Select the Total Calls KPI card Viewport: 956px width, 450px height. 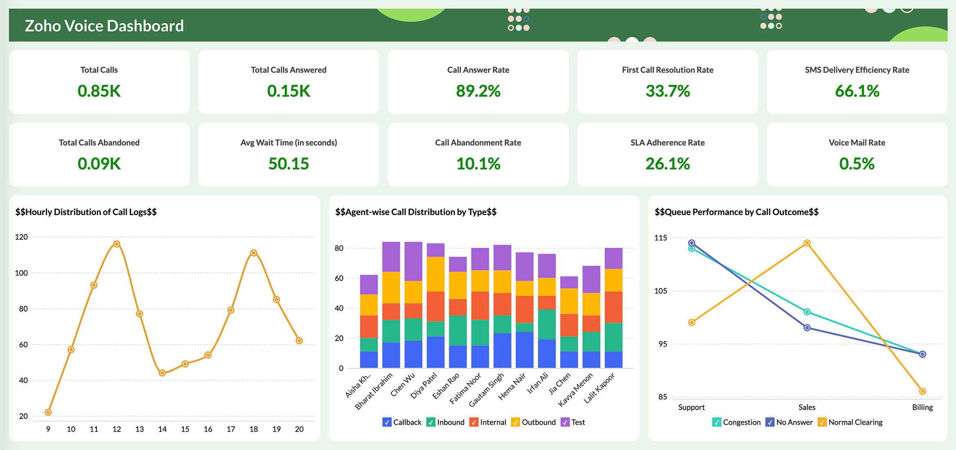click(99, 82)
